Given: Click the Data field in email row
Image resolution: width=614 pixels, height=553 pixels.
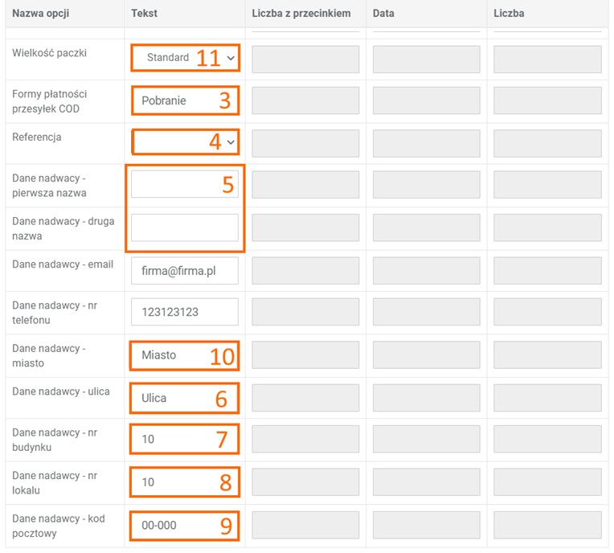Looking at the screenshot, I should [x=426, y=271].
